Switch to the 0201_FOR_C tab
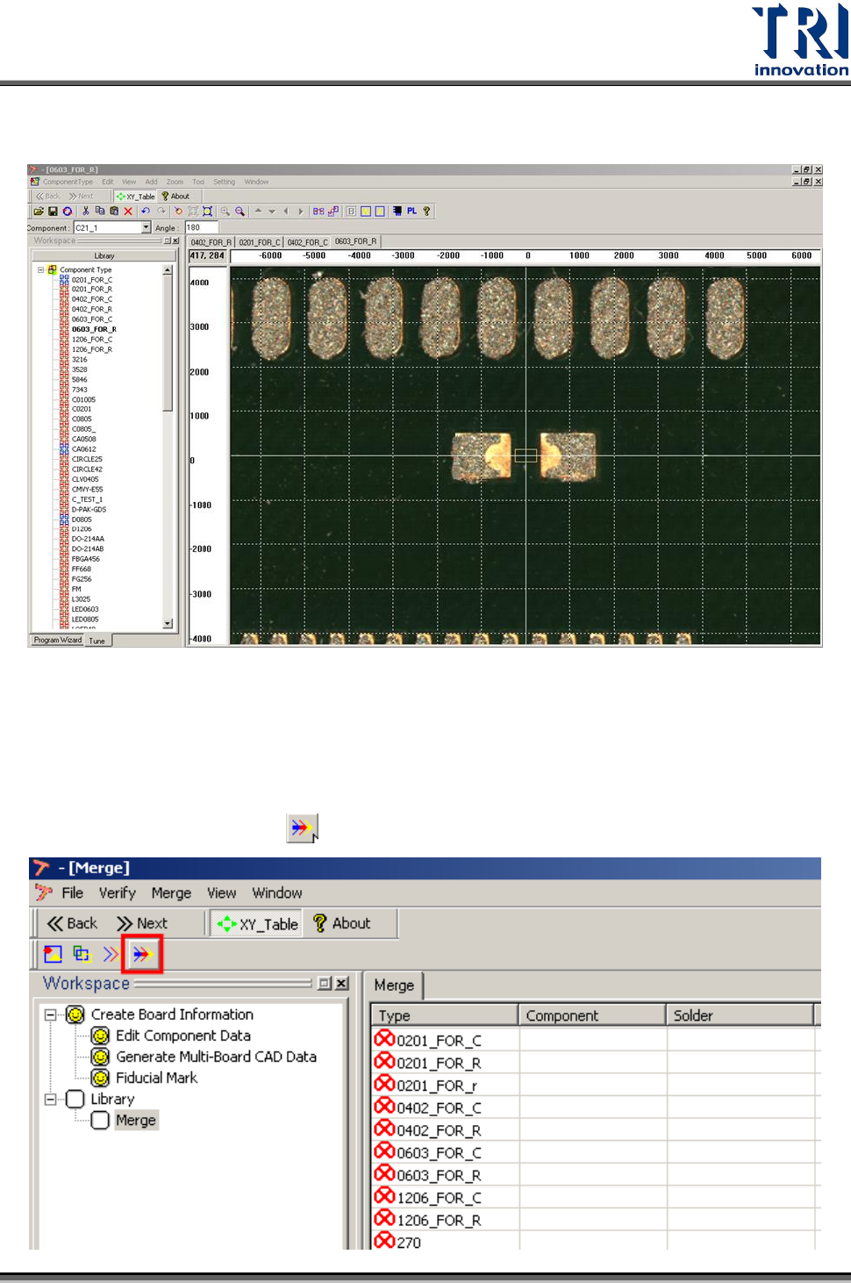 pyautogui.click(x=260, y=242)
